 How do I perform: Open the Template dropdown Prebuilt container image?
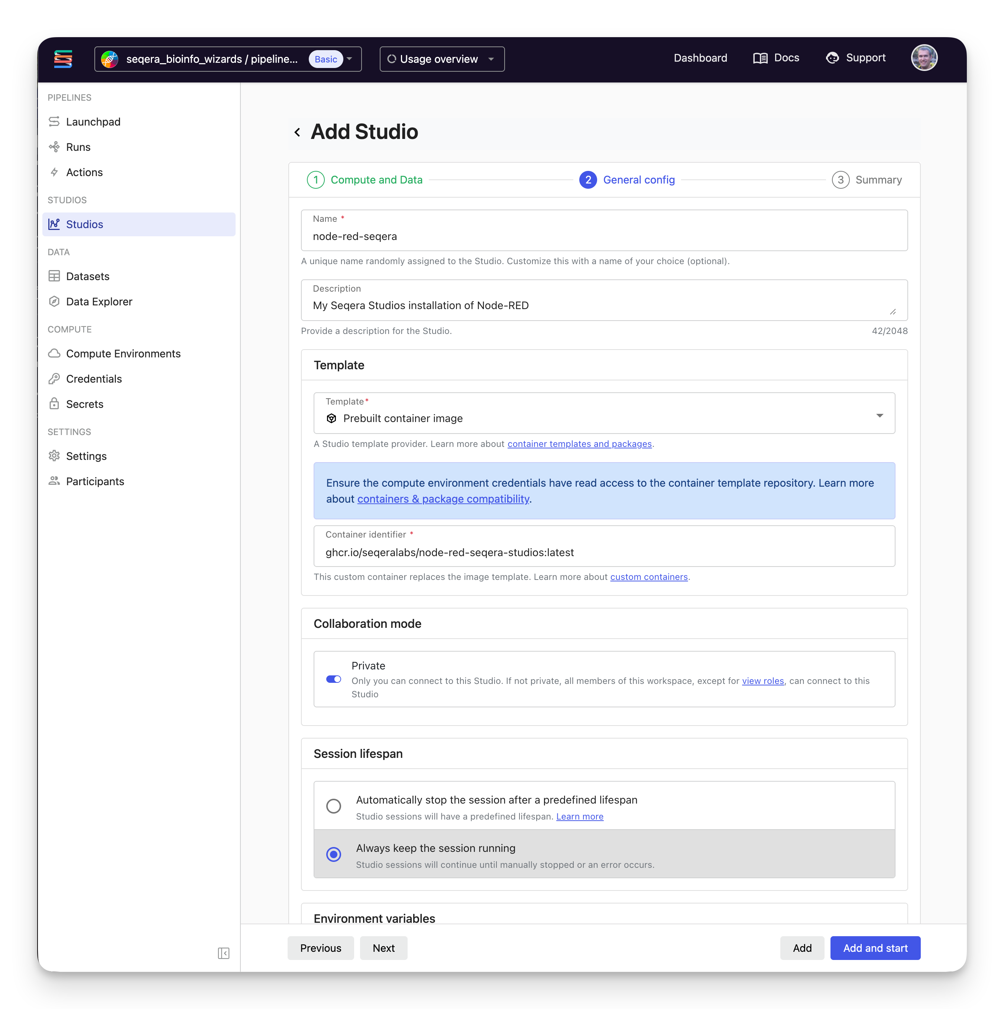point(604,413)
